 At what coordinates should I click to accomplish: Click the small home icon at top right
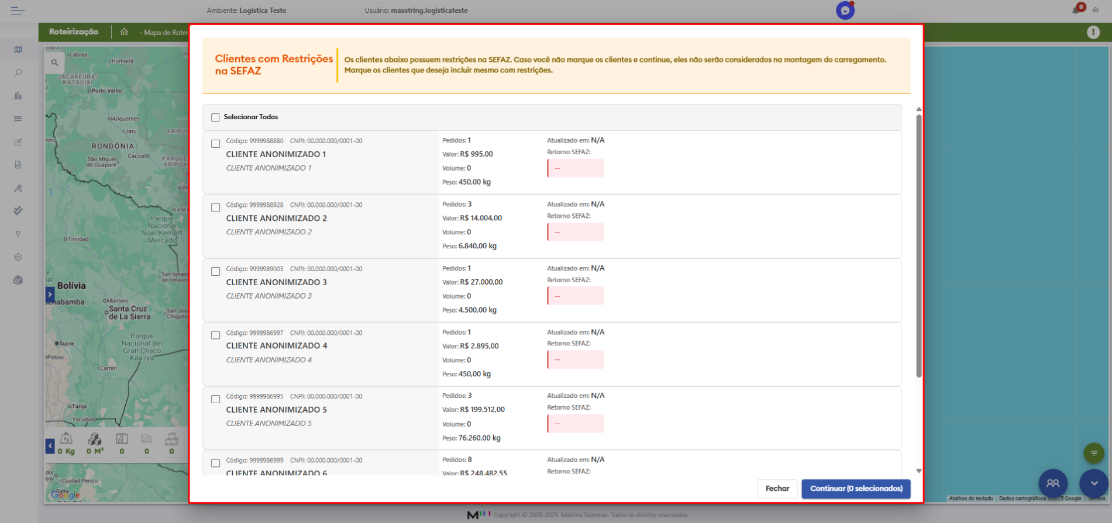(1096, 10)
